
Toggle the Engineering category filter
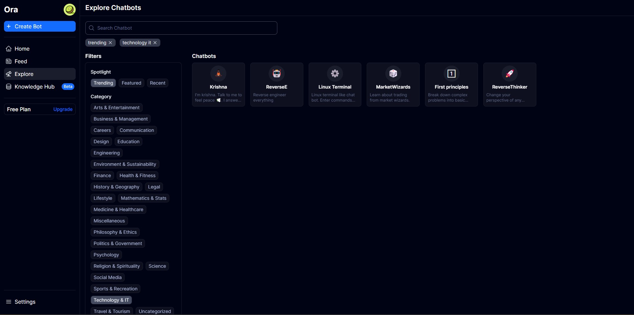pyautogui.click(x=107, y=153)
